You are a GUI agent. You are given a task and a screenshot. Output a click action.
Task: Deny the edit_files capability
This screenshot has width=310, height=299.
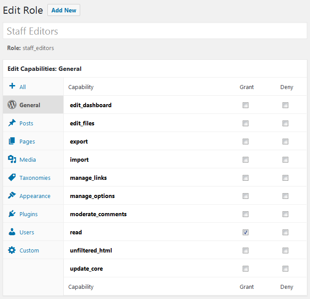[285, 124]
